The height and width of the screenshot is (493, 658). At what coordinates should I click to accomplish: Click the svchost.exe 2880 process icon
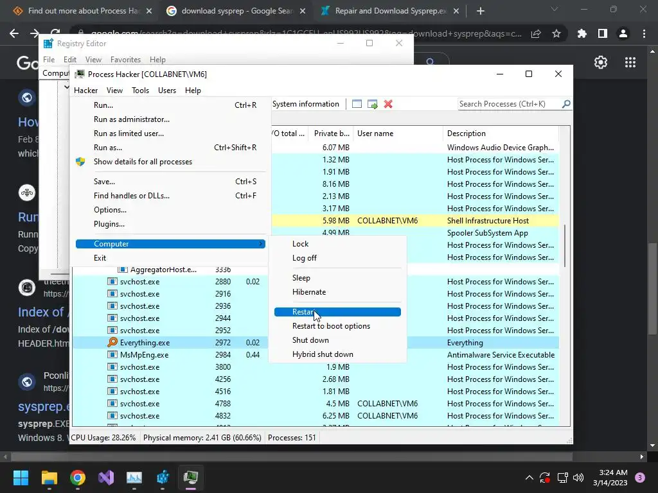click(x=112, y=282)
